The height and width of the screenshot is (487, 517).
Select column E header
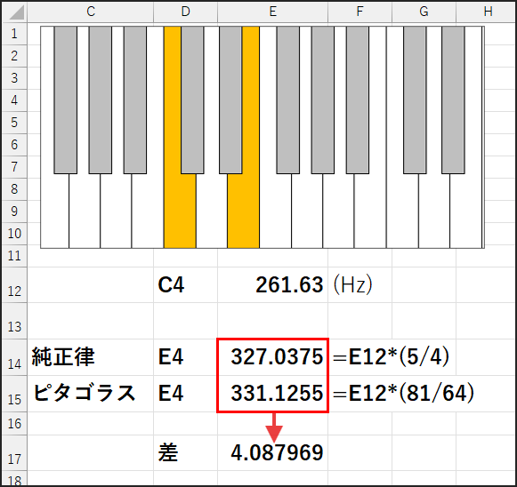point(272,12)
